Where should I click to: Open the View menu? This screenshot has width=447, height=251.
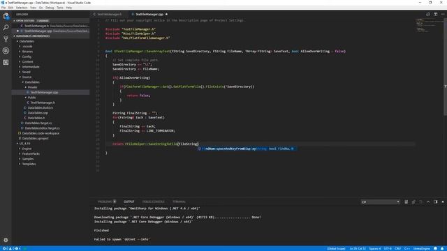pos(33,8)
